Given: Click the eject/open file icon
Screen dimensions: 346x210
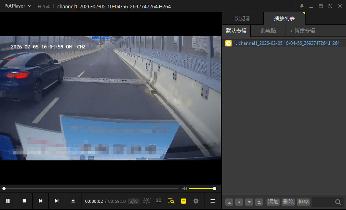Looking at the screenshot, I should [x=73, y=201].
